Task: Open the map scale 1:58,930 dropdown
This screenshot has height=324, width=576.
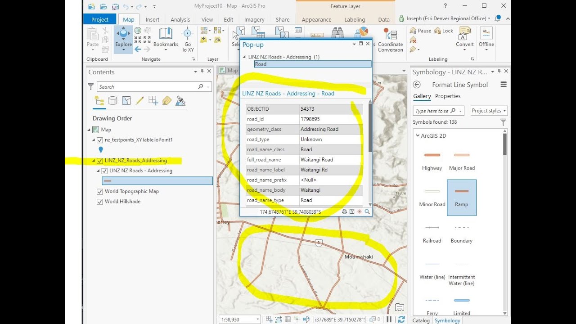Action: coord(258,319)
